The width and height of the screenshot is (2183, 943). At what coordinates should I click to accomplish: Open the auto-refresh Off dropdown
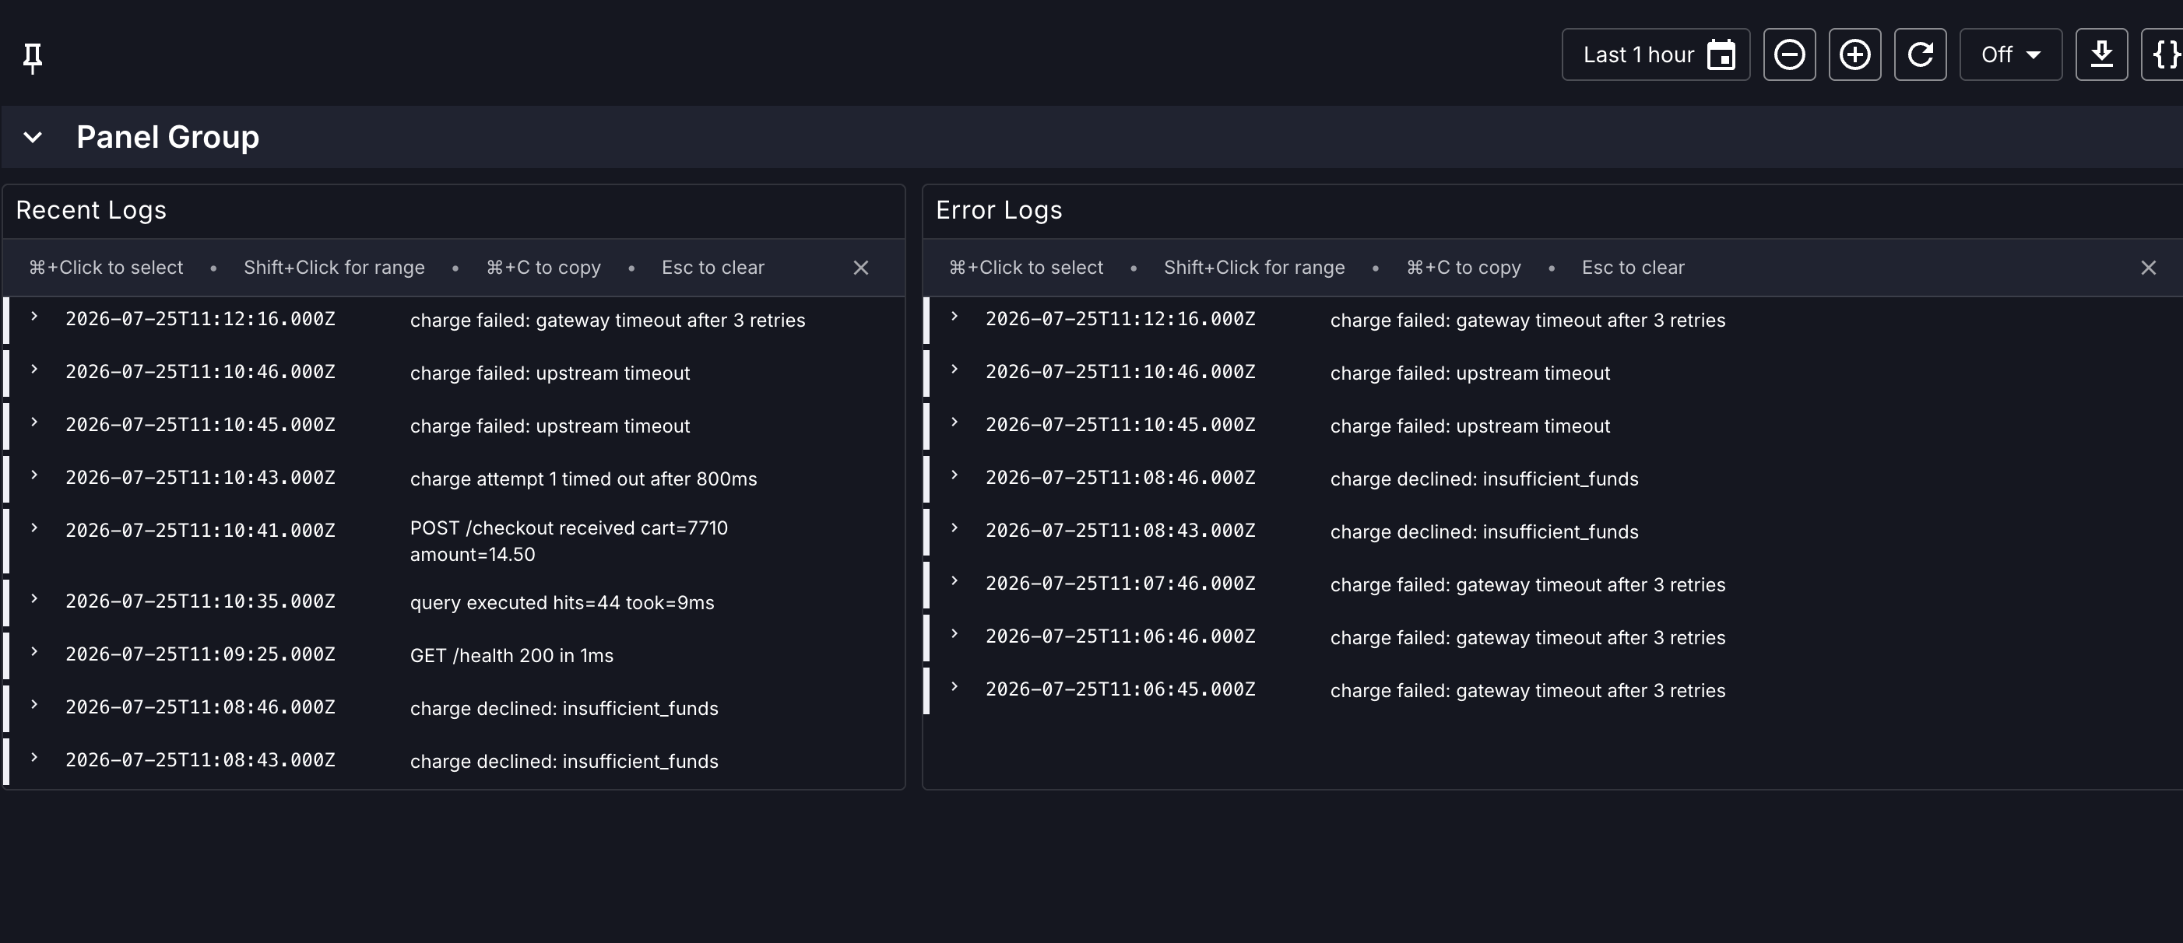pos(2010,55)
